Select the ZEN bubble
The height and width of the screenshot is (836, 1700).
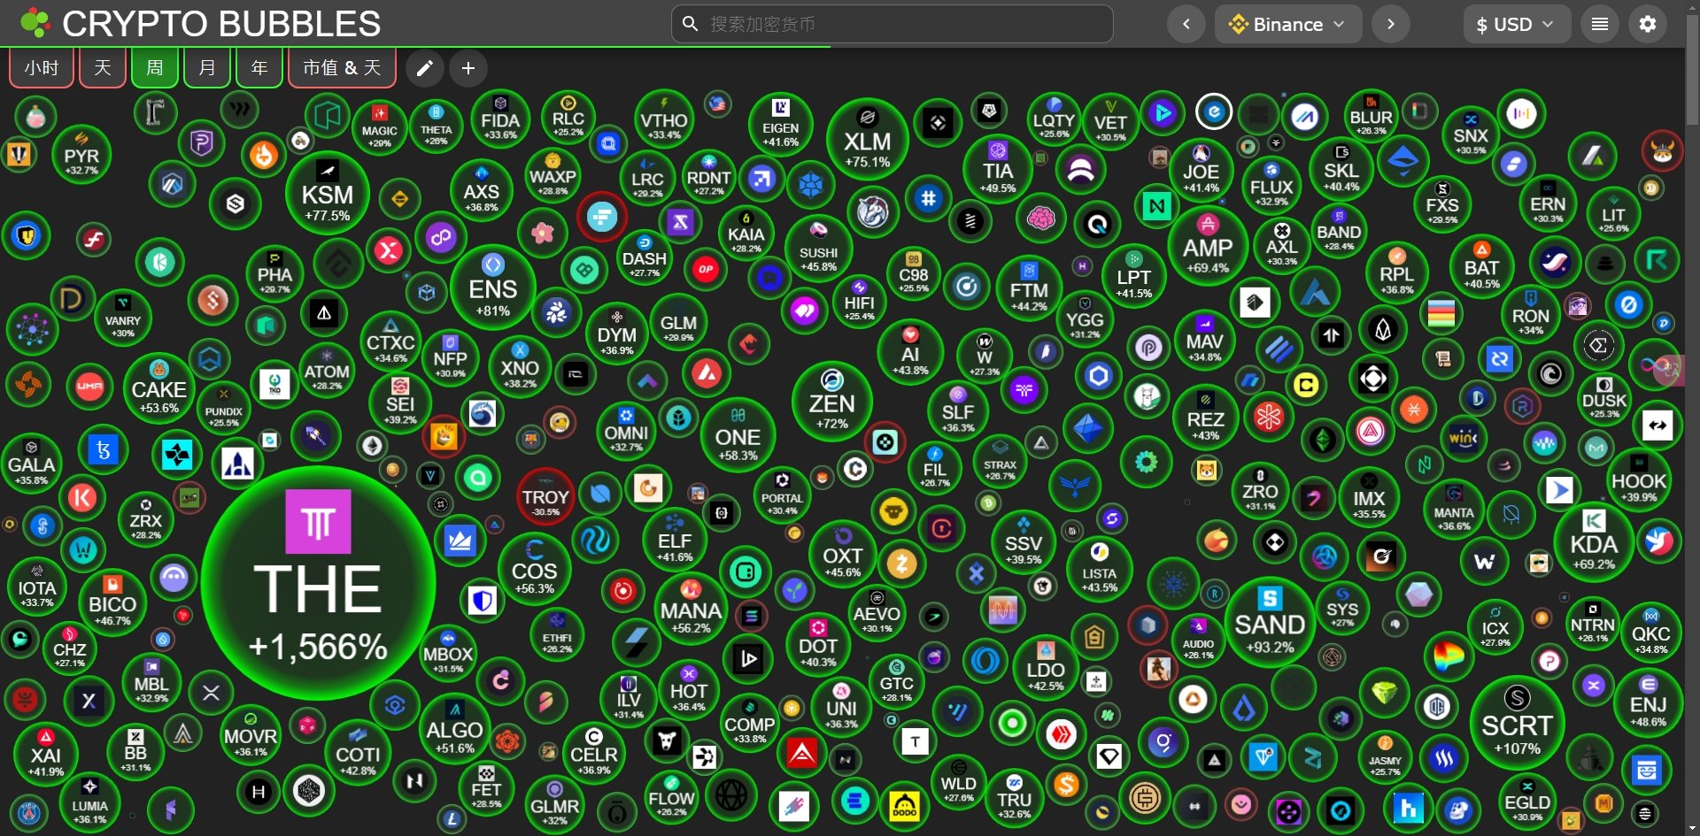pos(832,402)
